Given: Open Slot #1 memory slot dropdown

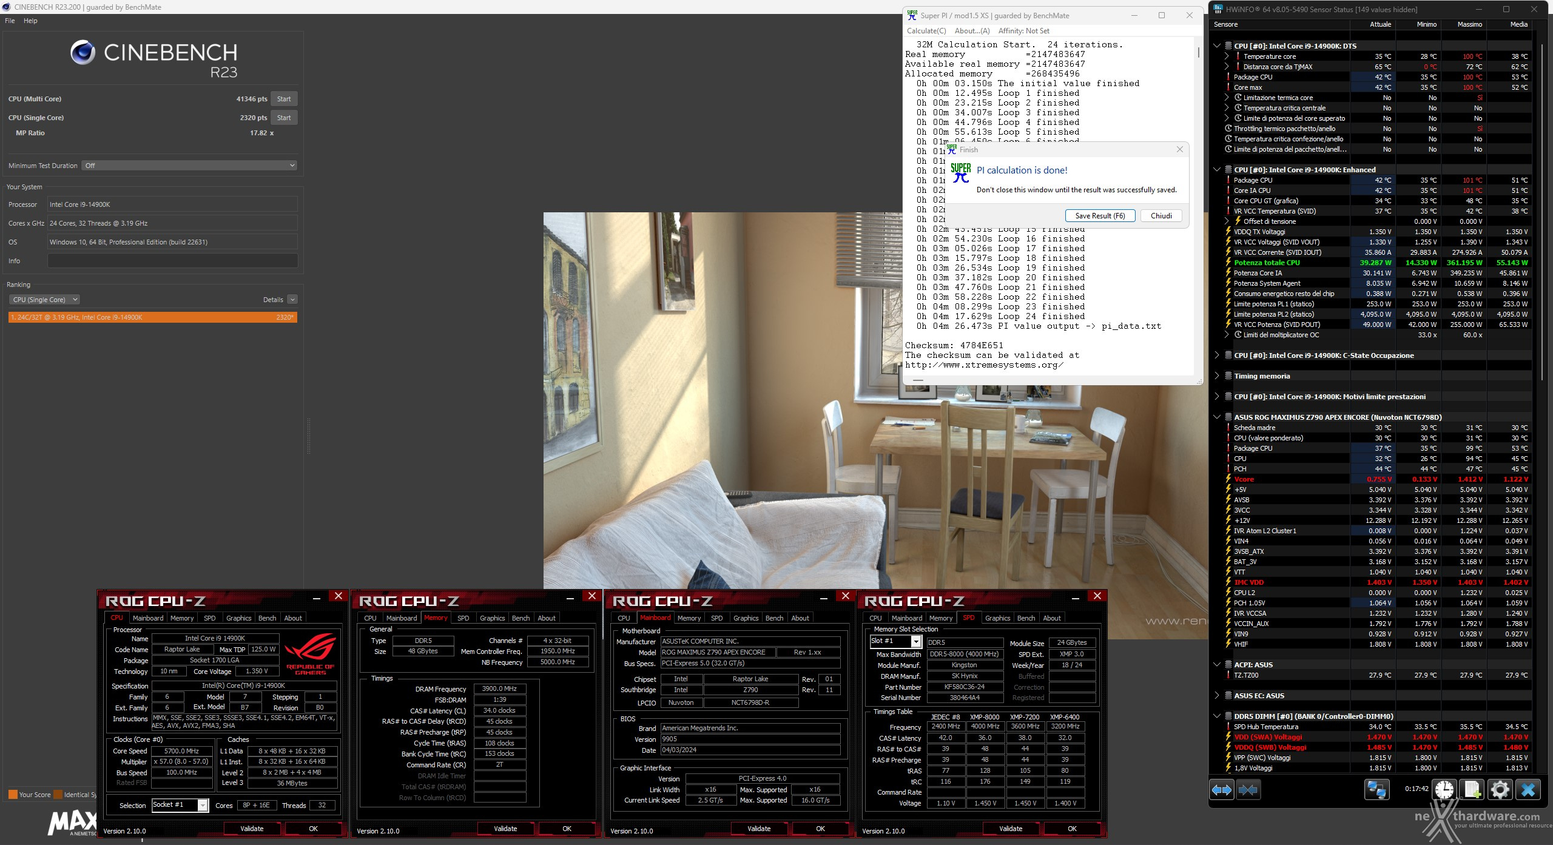Looking at the screenshot, I should point(896,641).
